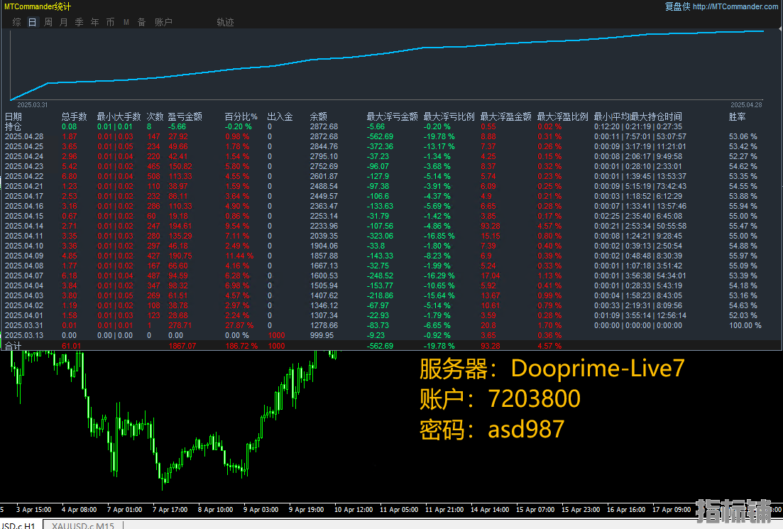This screenshot has width=783, height=529.
Task: Select the 2025.04.15 row
Action: 391,216
